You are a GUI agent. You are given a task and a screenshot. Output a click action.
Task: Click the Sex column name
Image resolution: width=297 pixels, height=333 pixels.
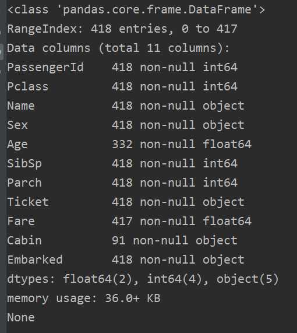(x=17, y=125)
